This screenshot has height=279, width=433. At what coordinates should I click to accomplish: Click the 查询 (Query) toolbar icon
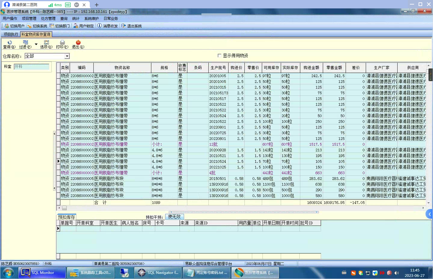click(x=9, y=44)
